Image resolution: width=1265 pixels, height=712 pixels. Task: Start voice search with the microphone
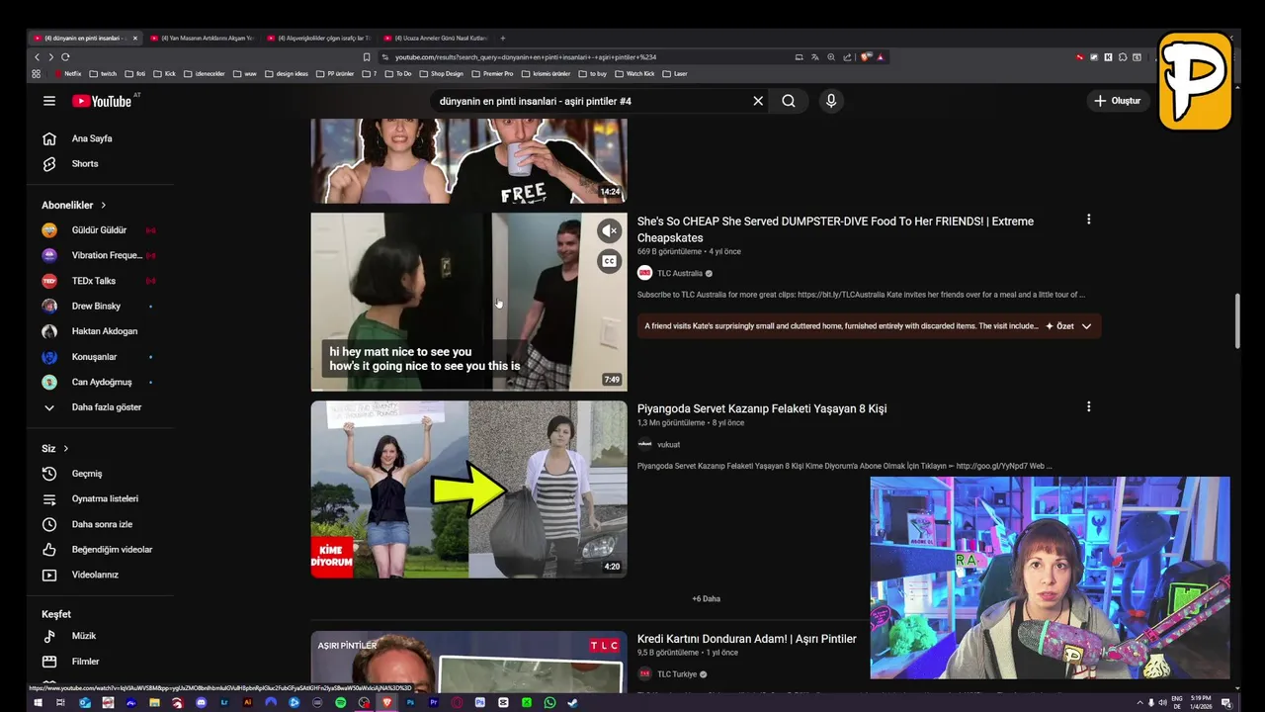[x=831, y=101]
